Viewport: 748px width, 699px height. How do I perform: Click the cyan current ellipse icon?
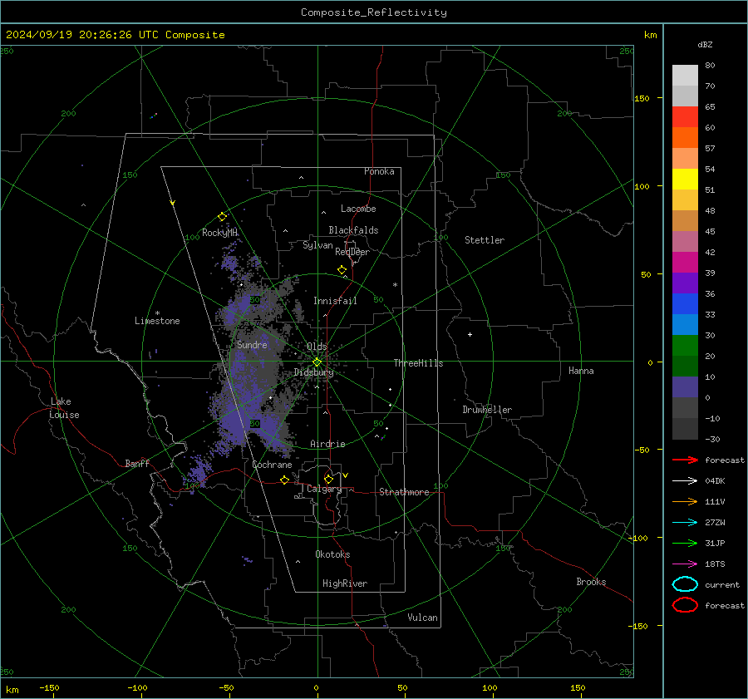coord(685,584)
